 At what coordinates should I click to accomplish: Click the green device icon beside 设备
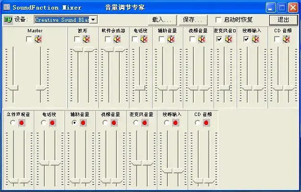click(x=8, y=20)
